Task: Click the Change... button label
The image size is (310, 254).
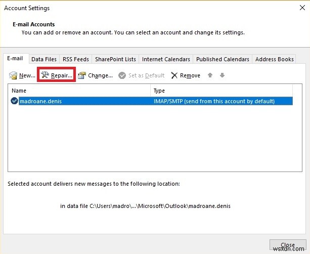Action: pyautogui.click(x=100, y=75)
